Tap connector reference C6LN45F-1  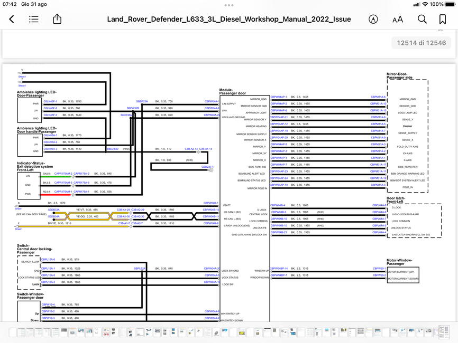click(x=51, y=101)
